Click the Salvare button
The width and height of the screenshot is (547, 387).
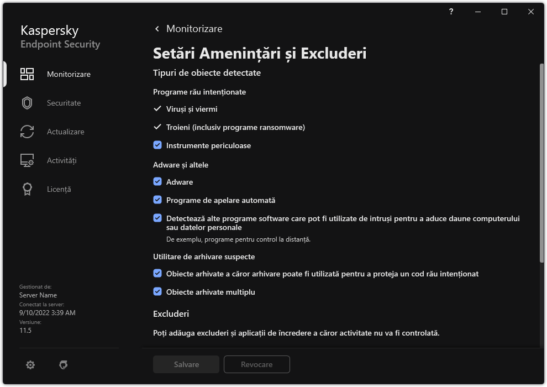pyautogui.click(x=186, y=364)
